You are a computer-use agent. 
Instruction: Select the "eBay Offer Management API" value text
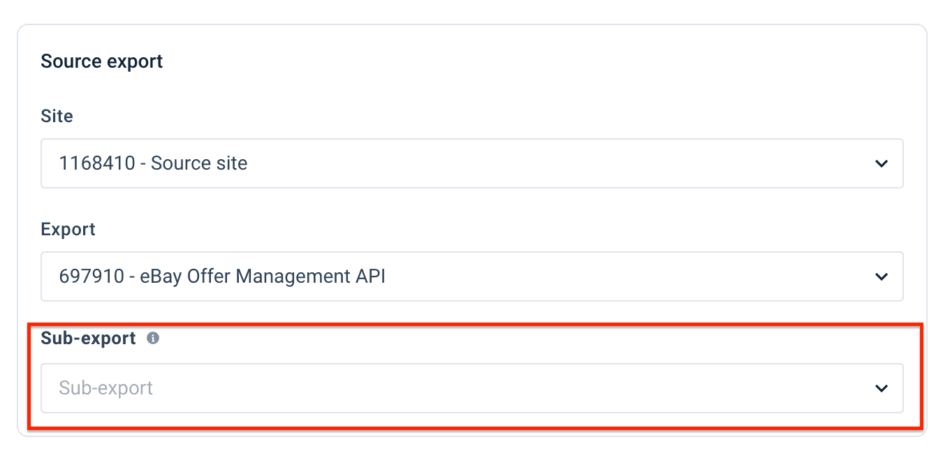[x=263, y=276]
